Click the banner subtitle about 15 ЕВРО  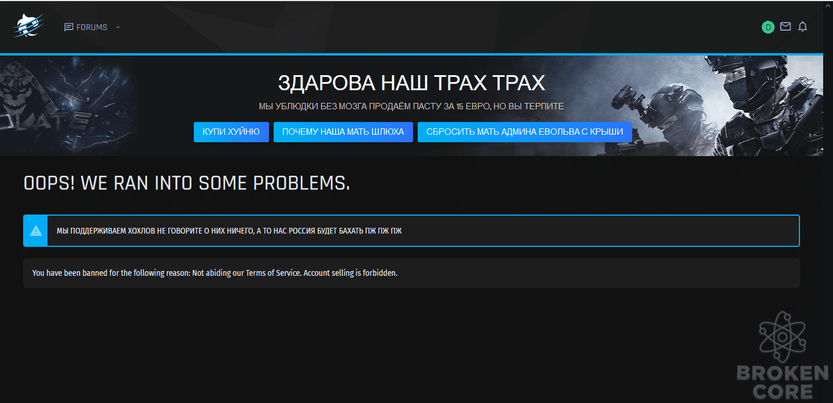click(x=411, y=106)
